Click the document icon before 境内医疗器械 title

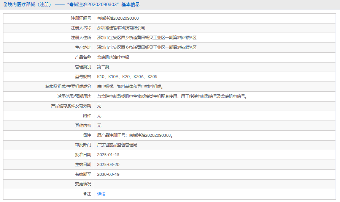coord(5,5)
